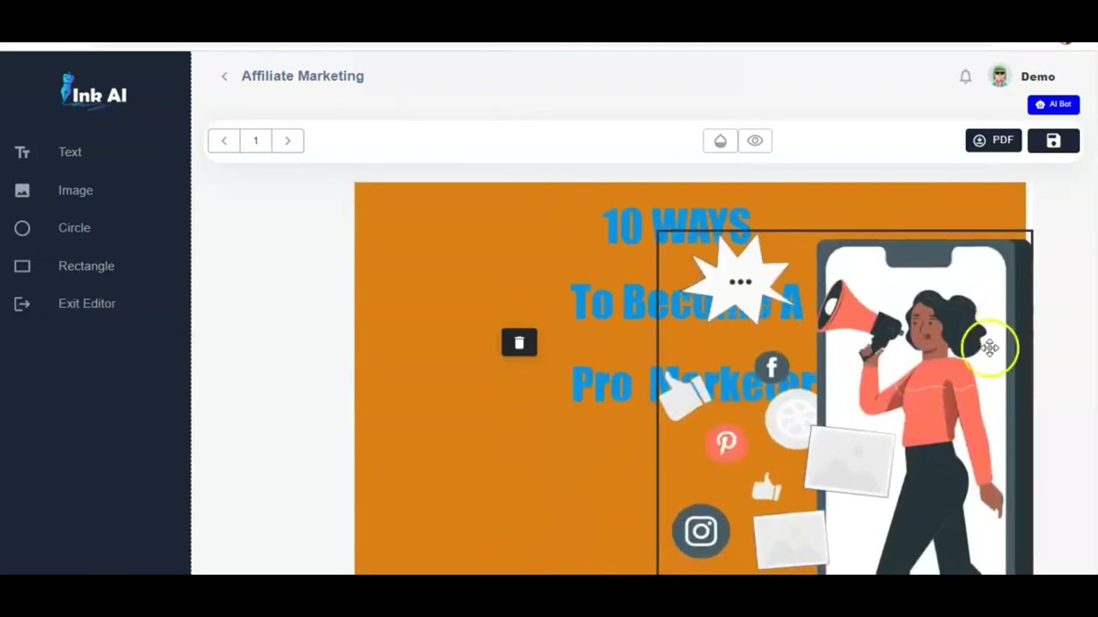
Task: Click the Facebook icon in the illustration
Action: click(772, 368)
